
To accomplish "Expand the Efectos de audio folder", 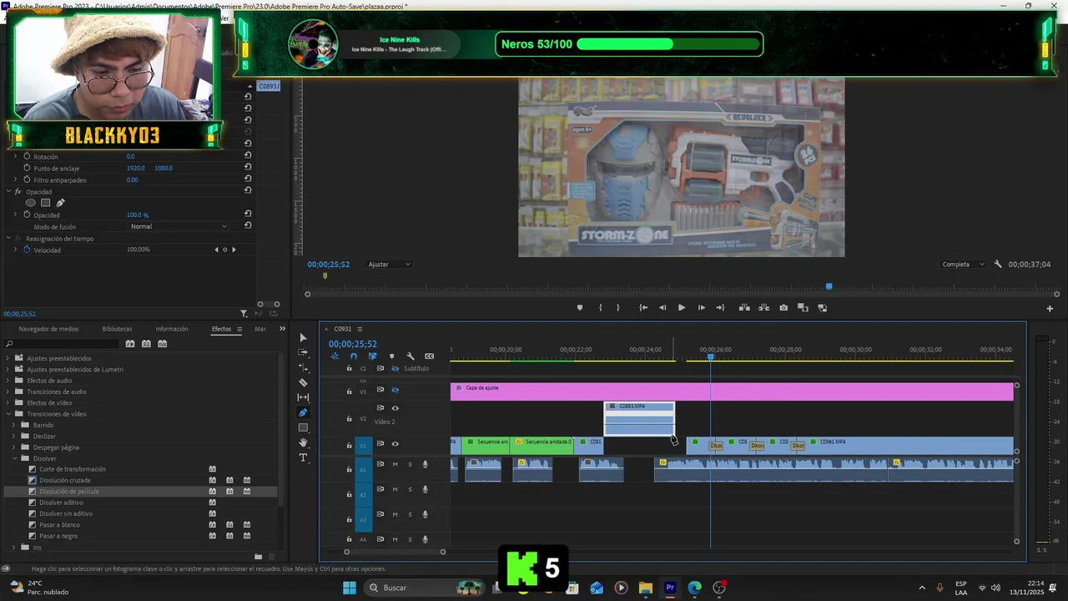I will coord(8,381).
